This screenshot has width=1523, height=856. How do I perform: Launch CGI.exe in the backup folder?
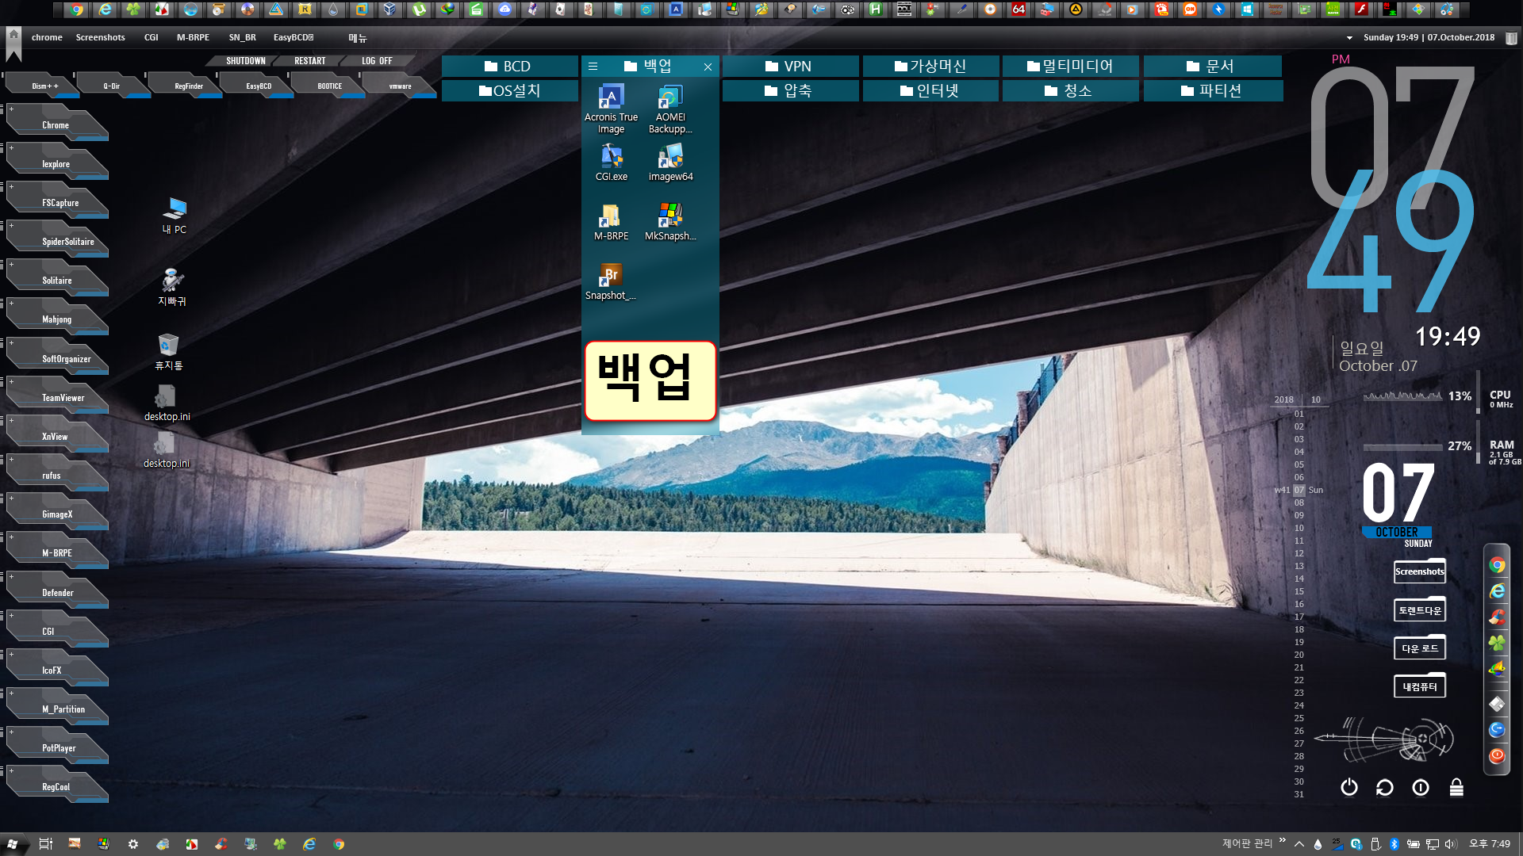tap(611, 162)
